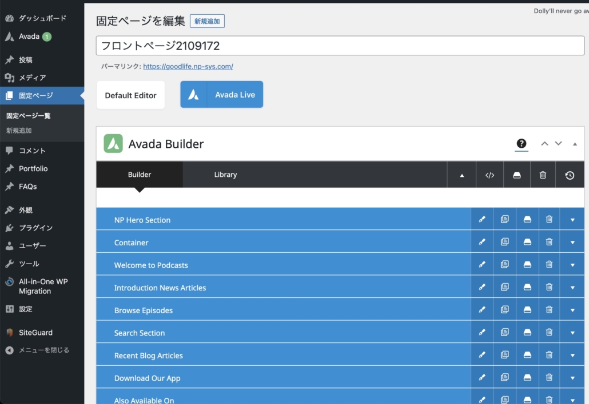Clone the Recent Blog Articles container
This screenshot has height=404, width=589.
pos(504,354)
